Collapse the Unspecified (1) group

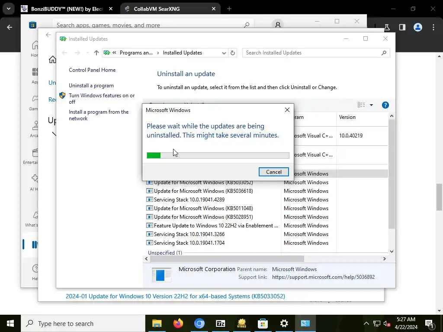click(x=165, y=252)
